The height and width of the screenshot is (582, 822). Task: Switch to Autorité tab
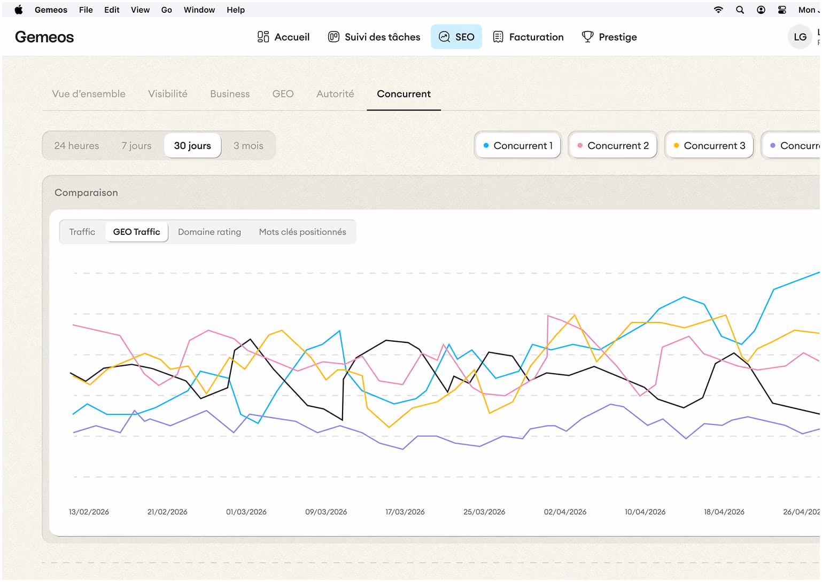(x=335, y=93)
